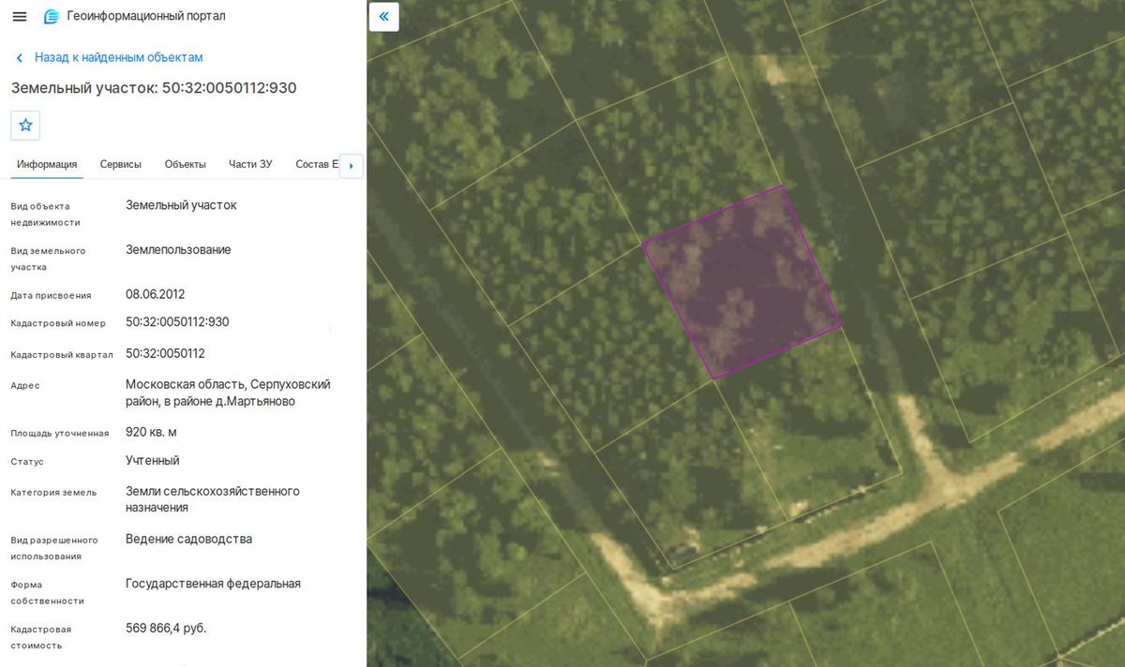The height and width of the screenshot is (667, 1125).
Task: Click the address text Московская область
Action: pyautogui.click(x=185, y=384)
